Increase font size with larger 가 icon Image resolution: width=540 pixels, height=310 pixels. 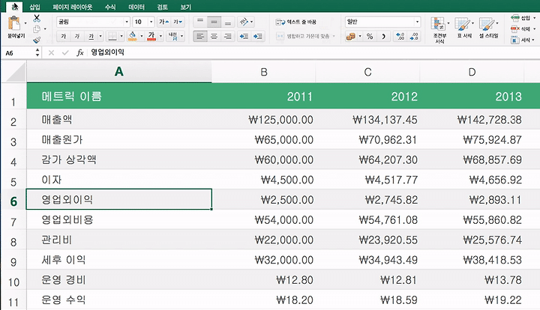(163, 22)
